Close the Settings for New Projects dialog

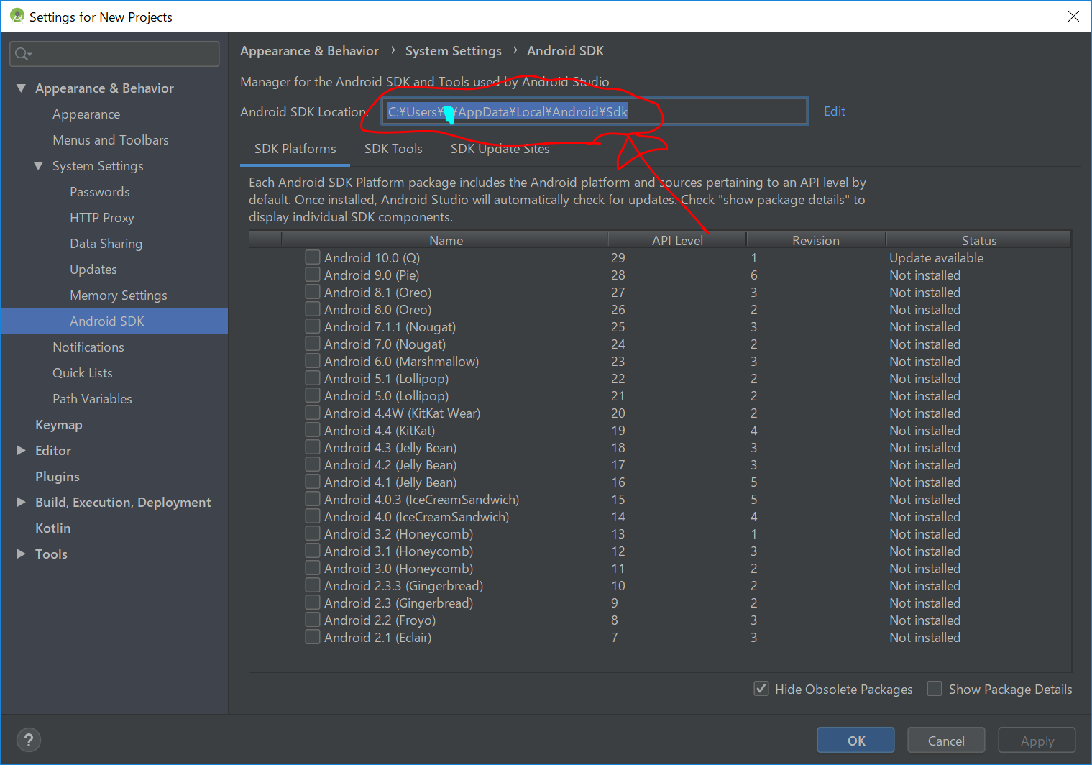tap(1073, 16)
